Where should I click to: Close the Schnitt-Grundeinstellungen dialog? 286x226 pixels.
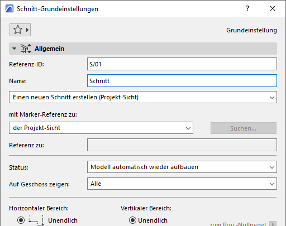[x=273, y=8]
